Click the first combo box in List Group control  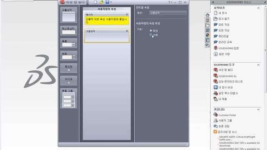(x=68, y=97)
